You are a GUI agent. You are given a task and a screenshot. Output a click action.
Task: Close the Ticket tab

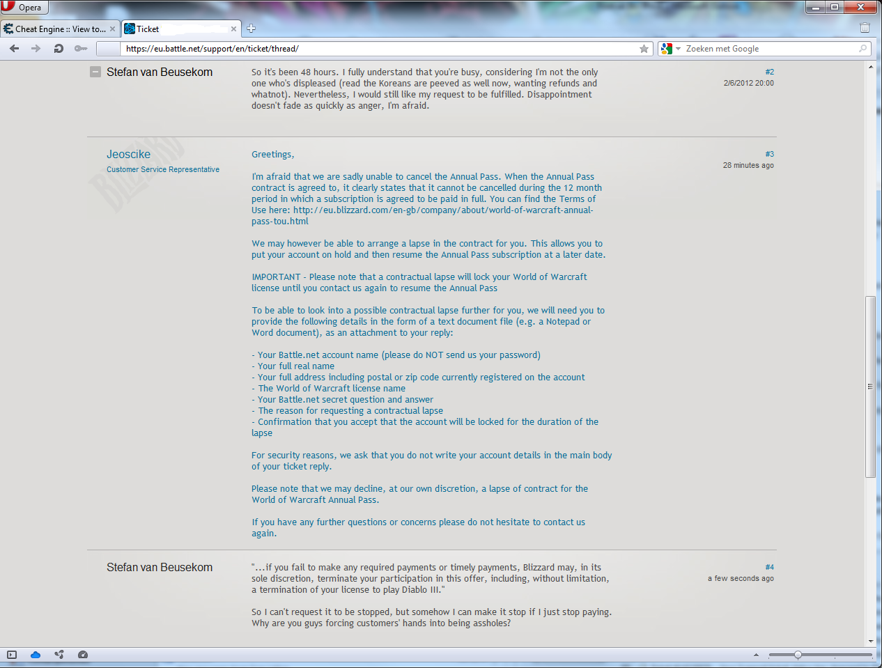(233, 29)
